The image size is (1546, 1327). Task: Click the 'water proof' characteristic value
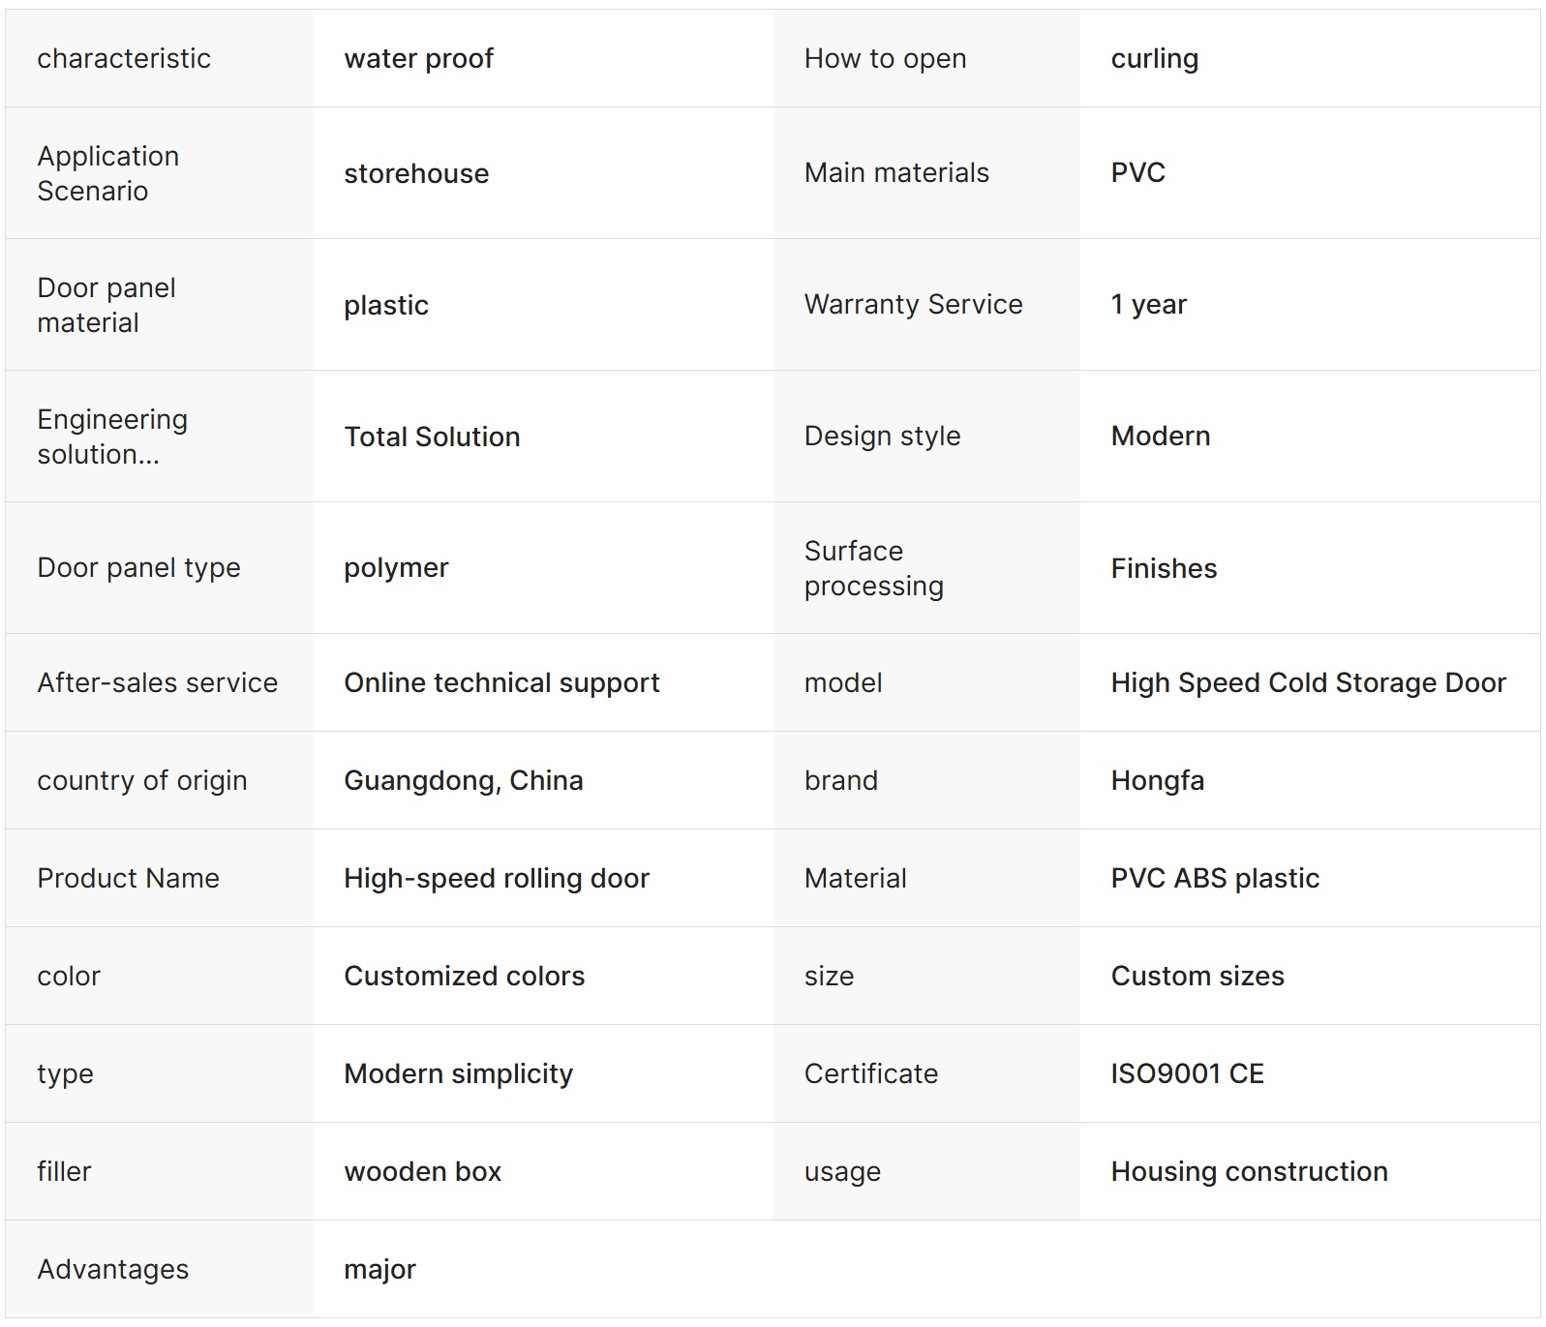418,59
